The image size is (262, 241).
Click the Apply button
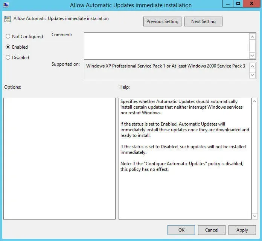point(242,230)
